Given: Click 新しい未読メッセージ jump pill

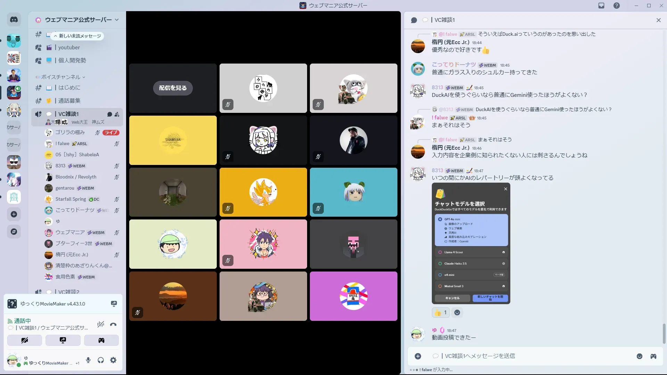Looking at the screenshot, I should pyautogui.click(x=77, y=36).
